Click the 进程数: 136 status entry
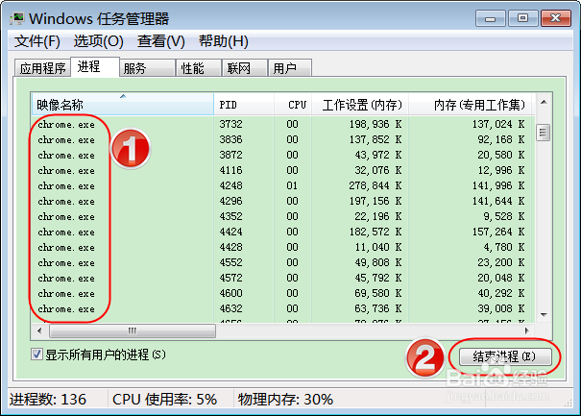Viewport: 581px width, 416px height. [x=48, y=400]
